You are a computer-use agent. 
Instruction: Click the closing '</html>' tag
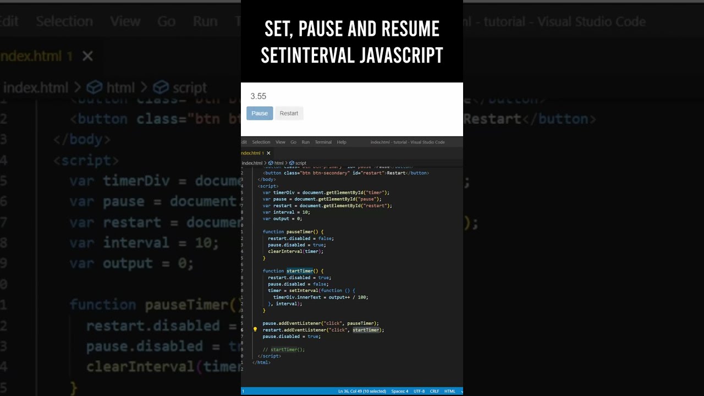pyautogui.click(x=261, y=362)
